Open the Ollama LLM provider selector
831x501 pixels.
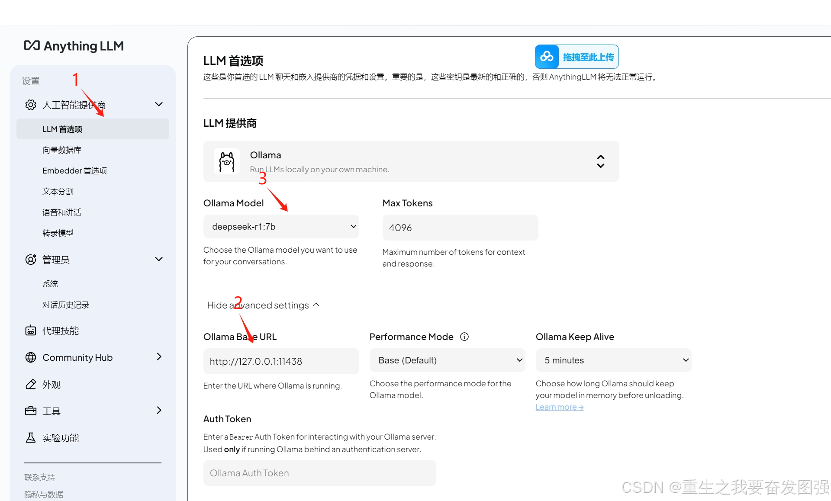click(410, 161)
